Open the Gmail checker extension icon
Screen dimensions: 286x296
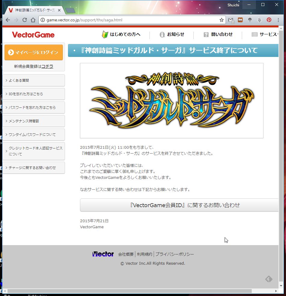point(231,20)
